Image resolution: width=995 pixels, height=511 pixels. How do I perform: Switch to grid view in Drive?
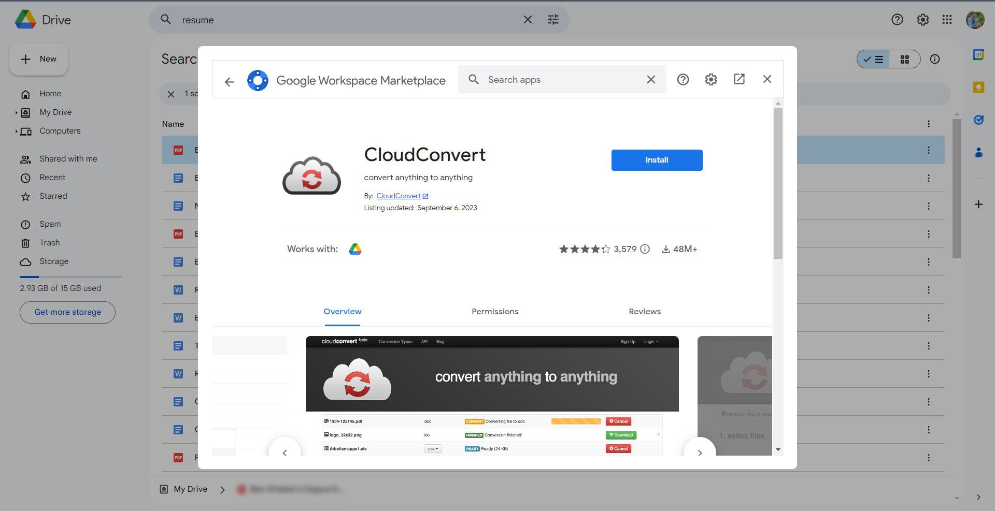click(x=905, y=59)
